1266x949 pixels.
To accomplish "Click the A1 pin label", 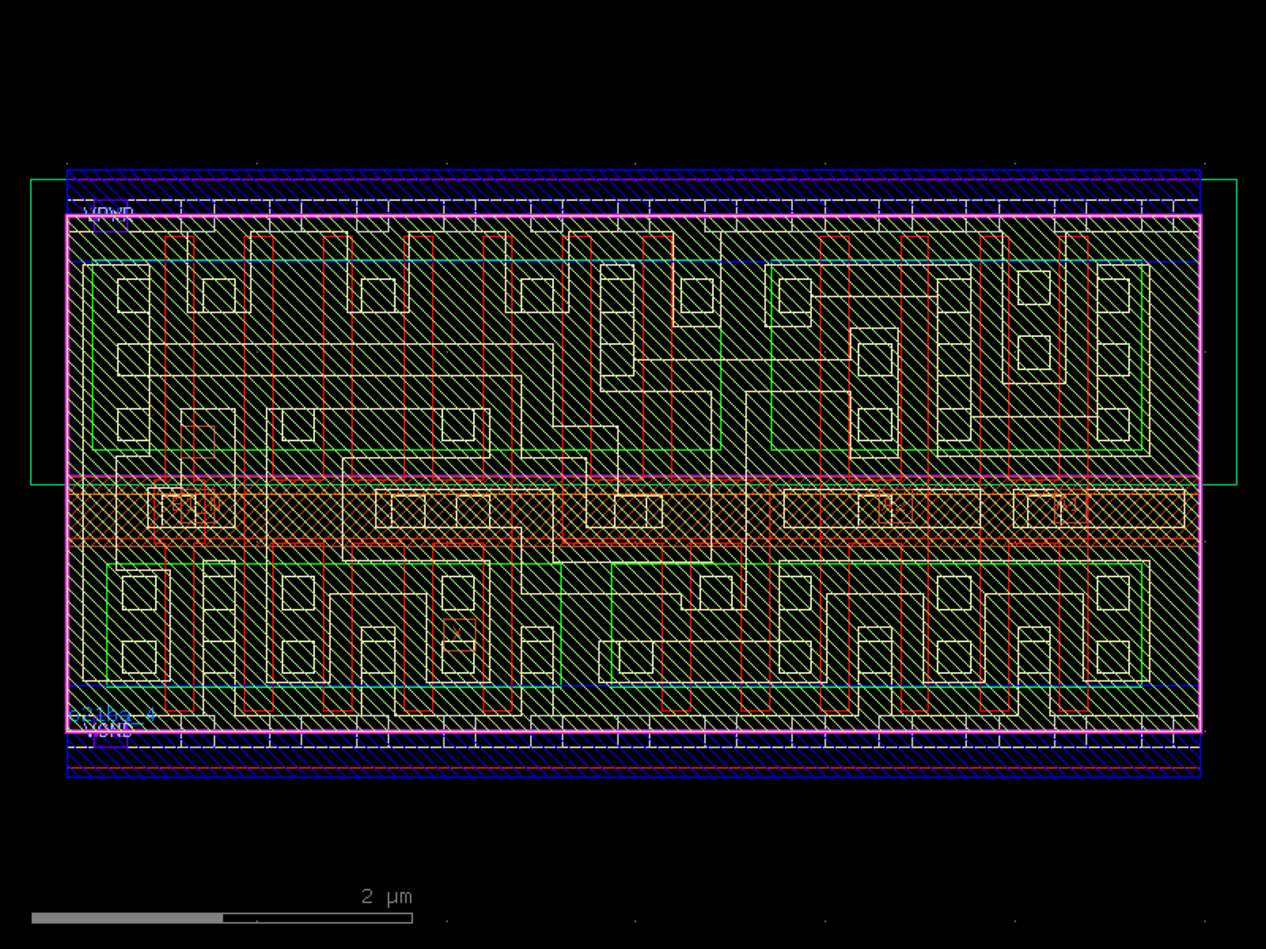I will 1070,506.
